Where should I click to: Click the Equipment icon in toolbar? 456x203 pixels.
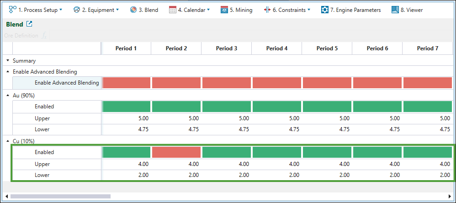(x=77, y=10)
